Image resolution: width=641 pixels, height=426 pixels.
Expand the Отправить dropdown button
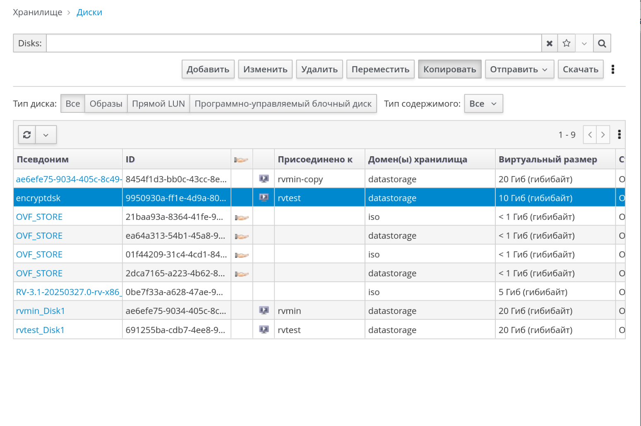click(x=519, y=69)
